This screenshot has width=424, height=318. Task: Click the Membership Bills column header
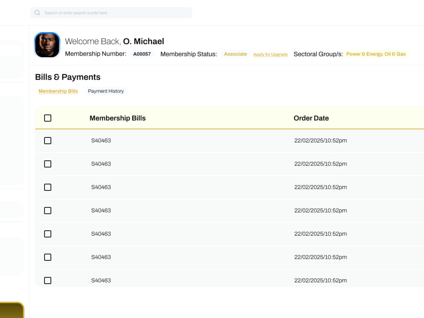[x=117, y=118]
